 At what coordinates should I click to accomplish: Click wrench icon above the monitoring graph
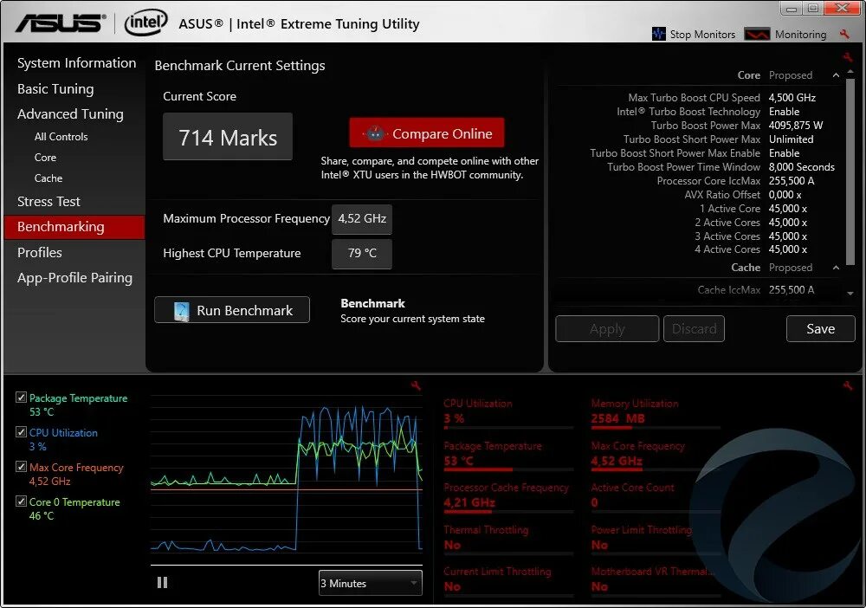[x=416, y=386]
